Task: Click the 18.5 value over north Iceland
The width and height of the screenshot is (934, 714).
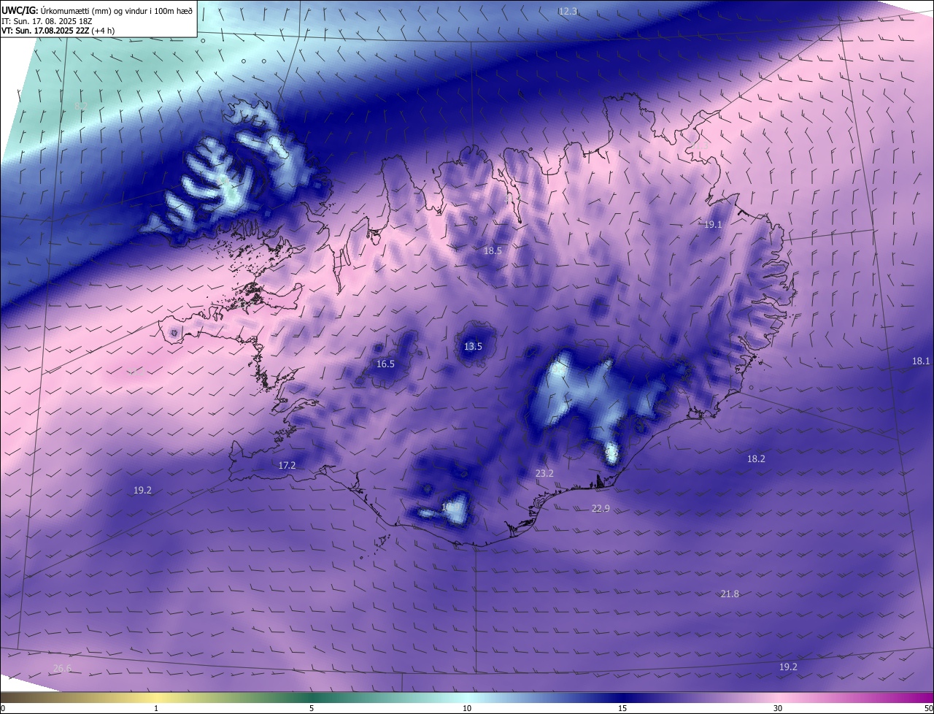Action: pyautogui.click(x=493, y=250)
